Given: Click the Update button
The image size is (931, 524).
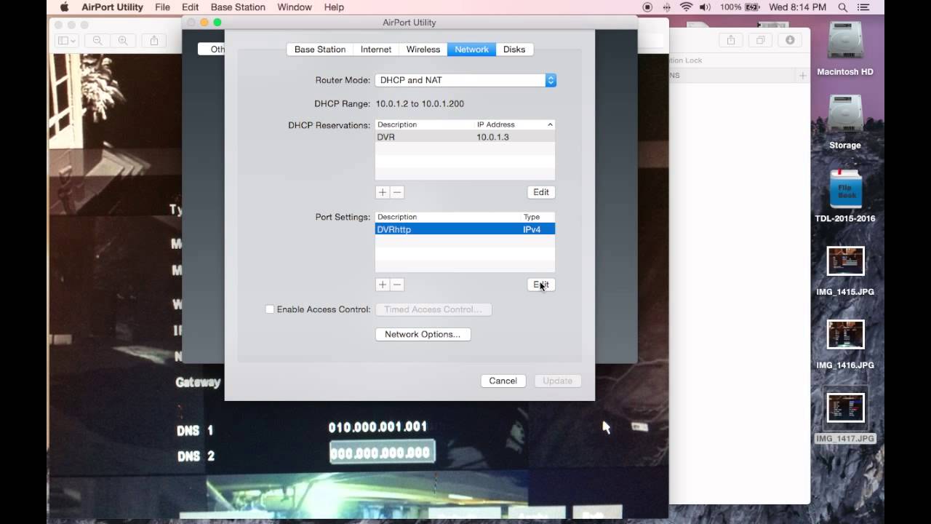Looking at the screenshot, I should [558, 381].
